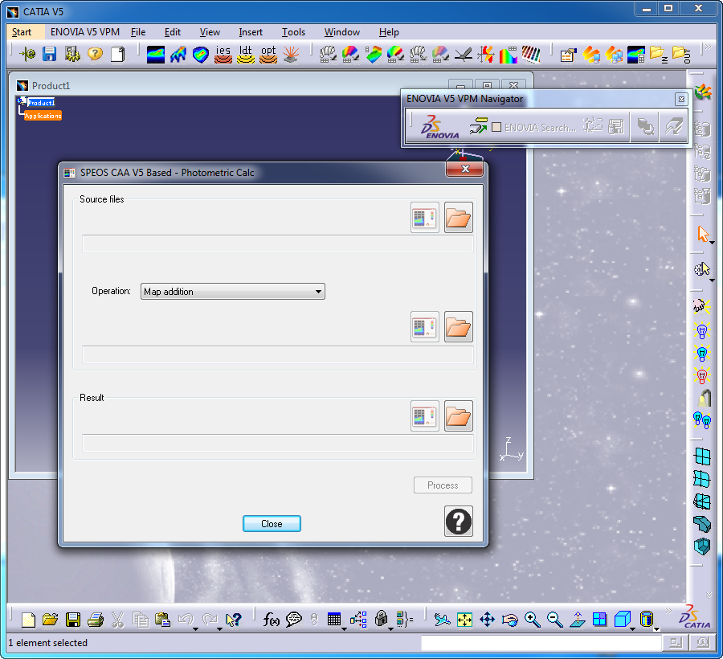The image size is (723, 659).
Task: Click the 'ldt' file toolbar icon
Action: point(246,55)
